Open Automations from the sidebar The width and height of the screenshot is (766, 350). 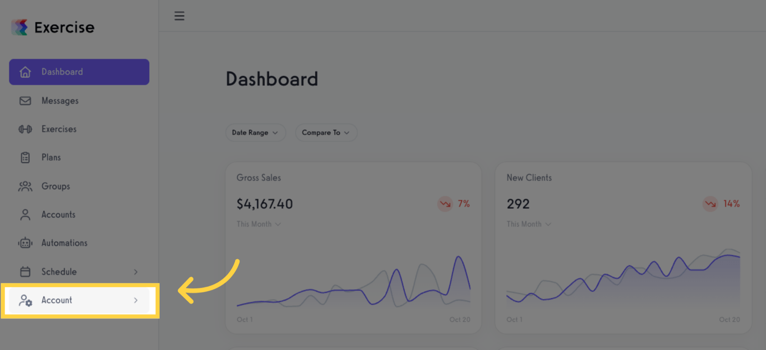pos(79,243)
